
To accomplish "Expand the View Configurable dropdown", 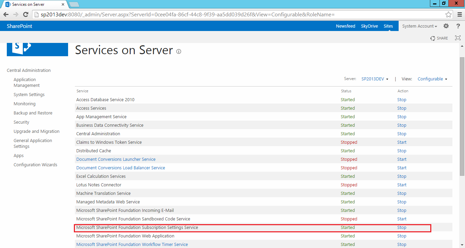I will [x=432, y=79].
